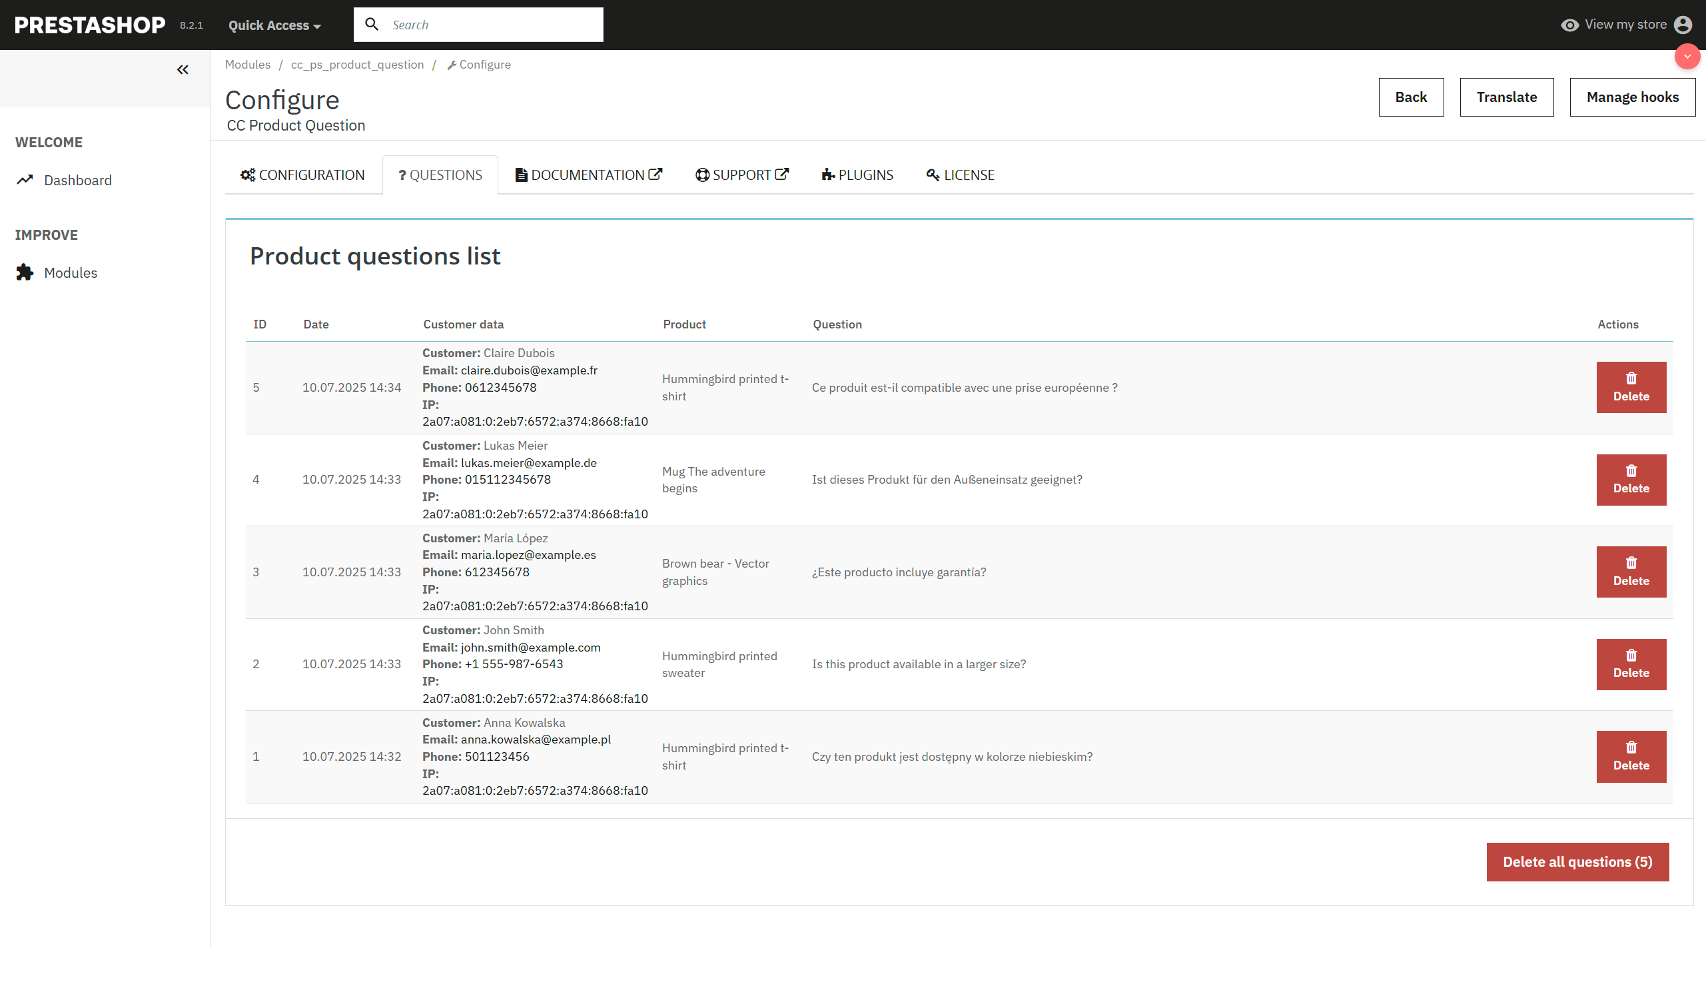Viewport: 1706px width, 990px height.
Task: Click the key icon on License tab
Action: click(x=932, y=174)
